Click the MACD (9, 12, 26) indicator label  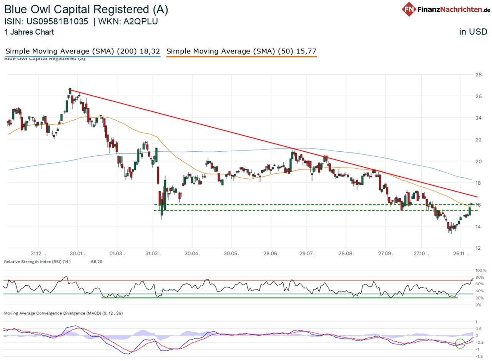pyautogui.click(x=63, y=313)
